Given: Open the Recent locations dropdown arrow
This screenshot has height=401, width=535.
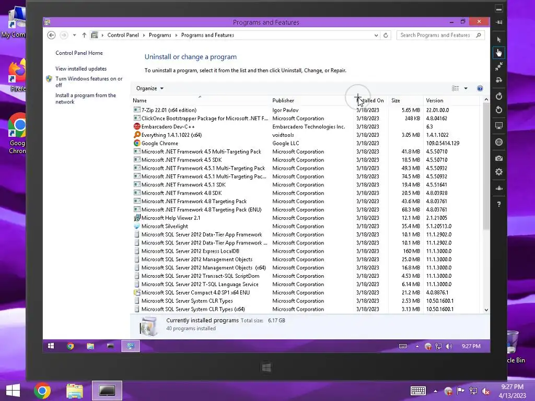Looking at the screenshot, I should [74, 35].
